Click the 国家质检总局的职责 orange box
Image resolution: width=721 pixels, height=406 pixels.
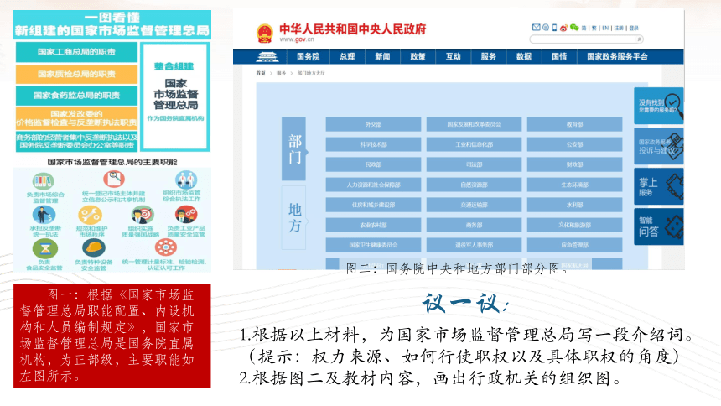[x=76, y=74]
